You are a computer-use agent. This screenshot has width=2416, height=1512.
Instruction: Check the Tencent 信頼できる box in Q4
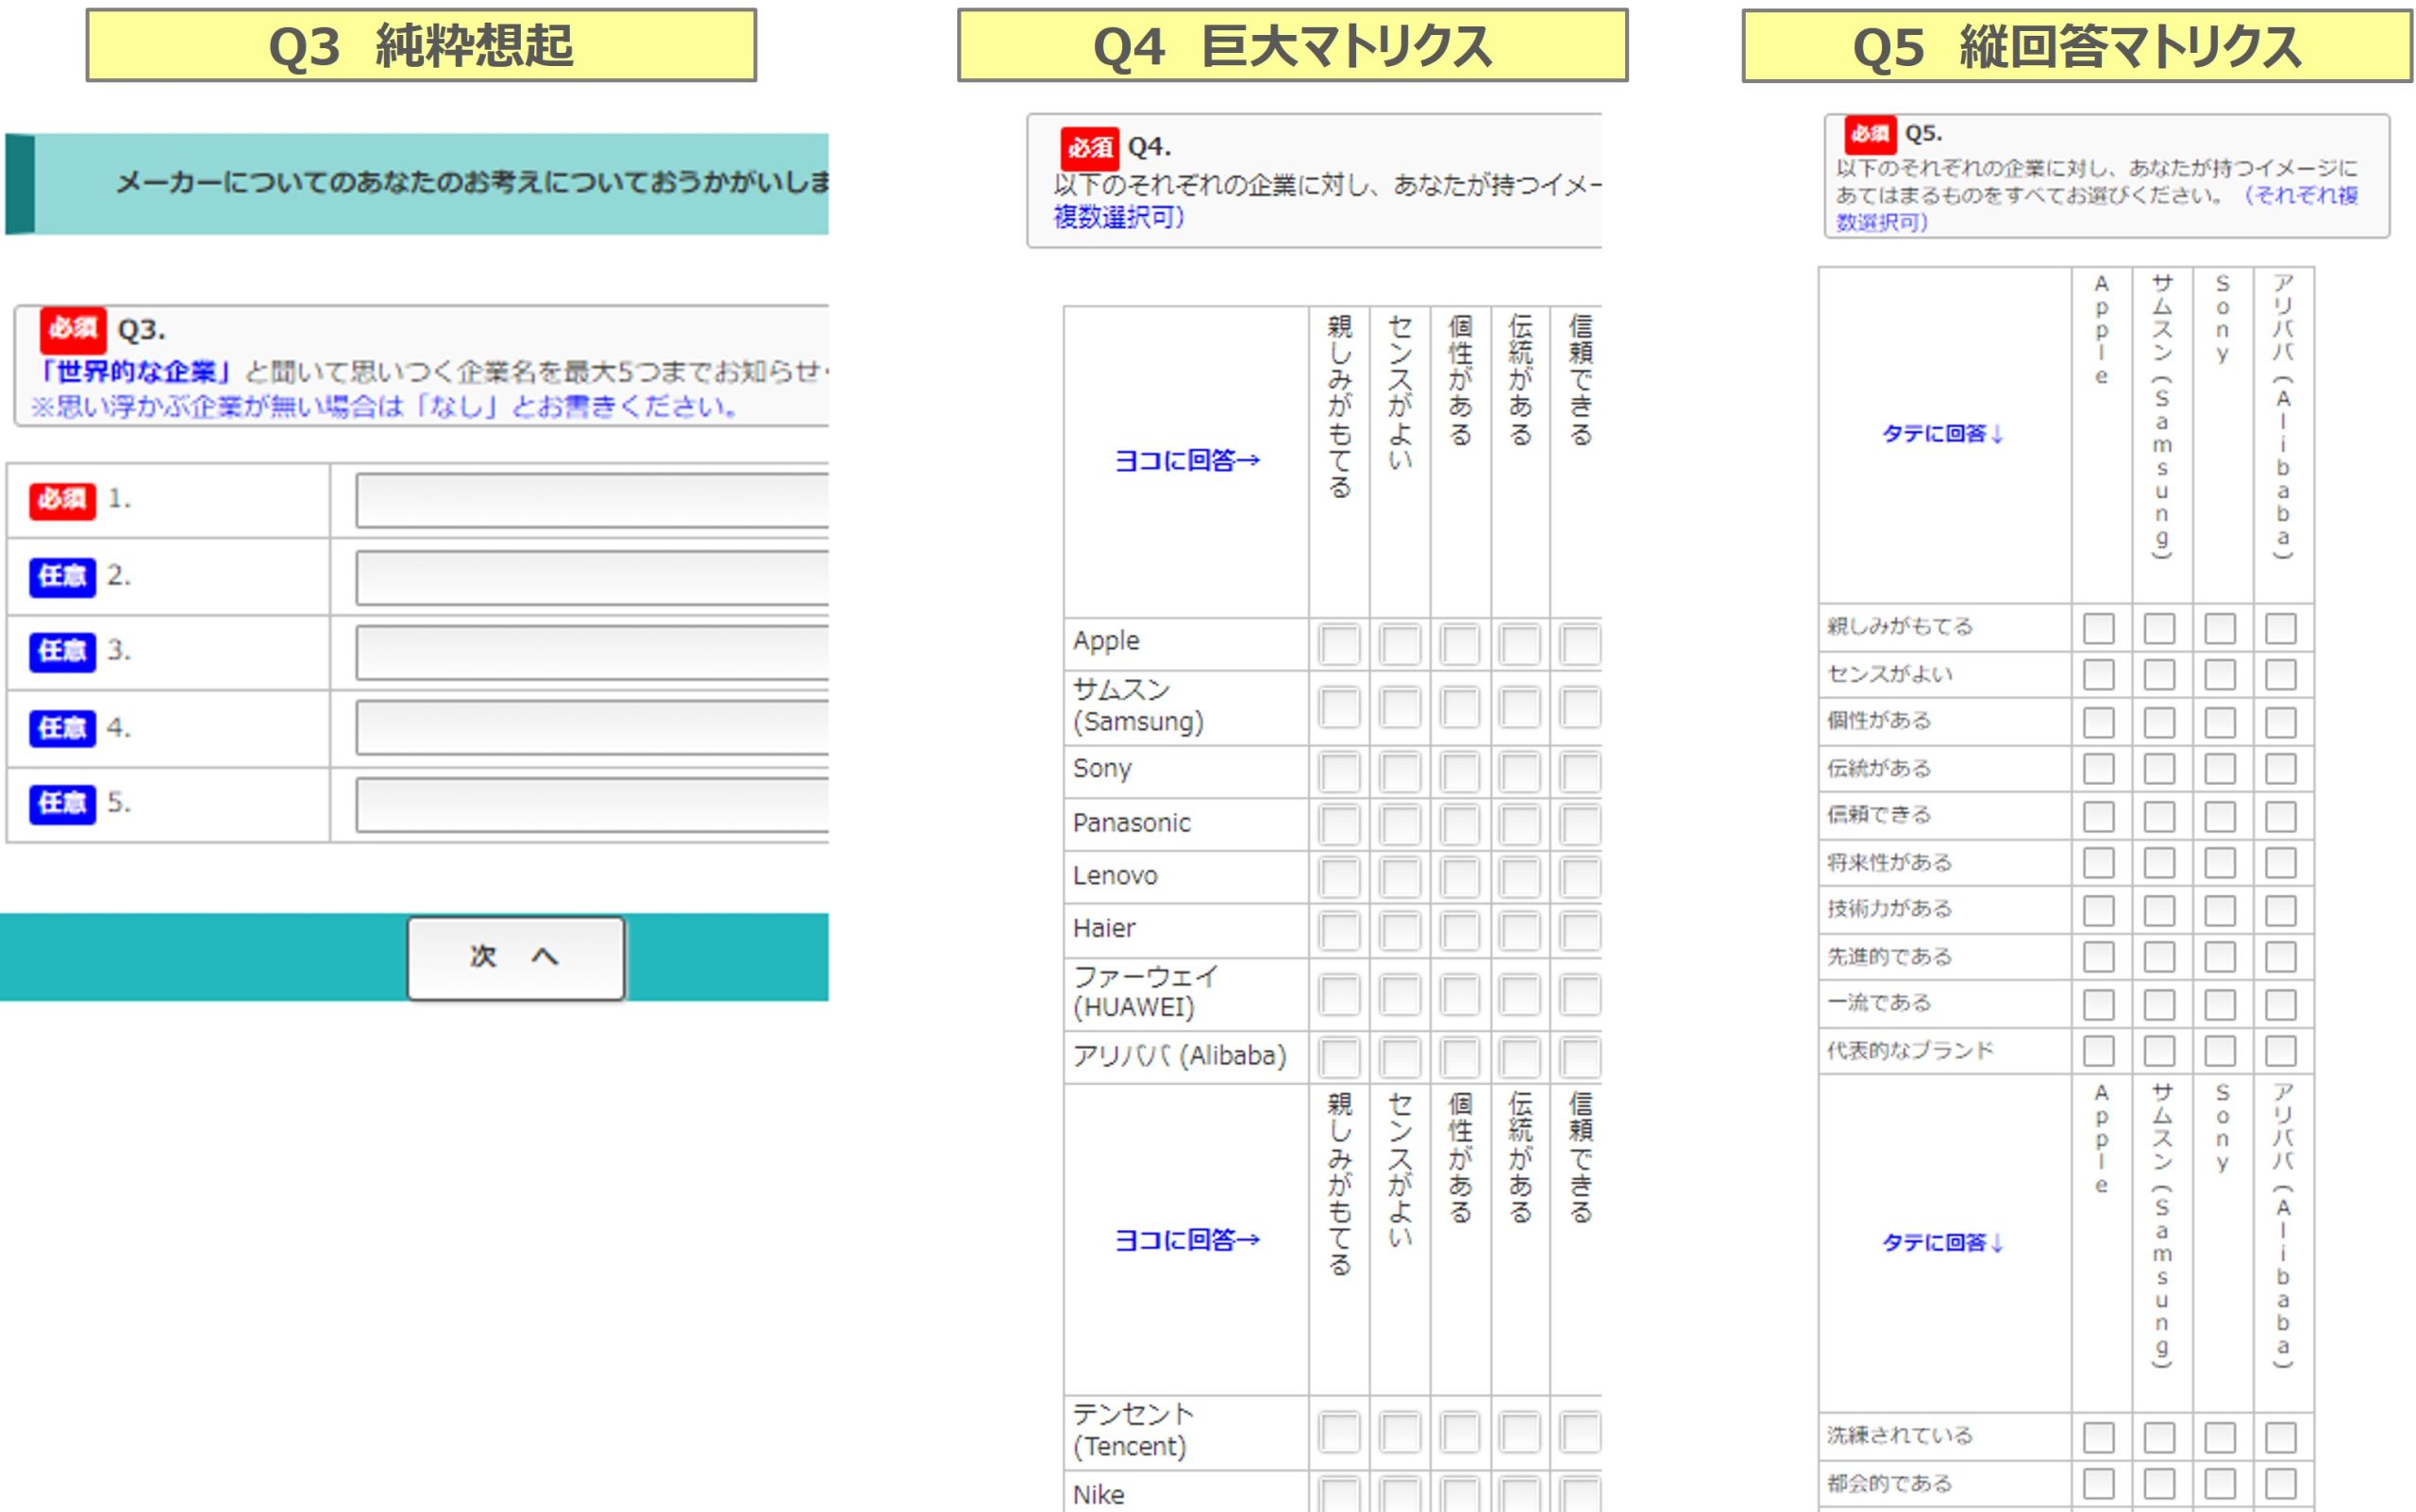[1580, 1432]
